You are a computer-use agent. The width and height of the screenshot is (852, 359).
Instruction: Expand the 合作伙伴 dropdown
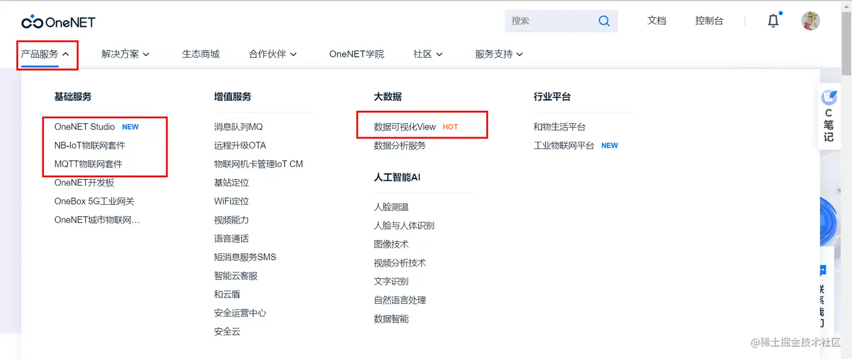(x=273, y=54)
